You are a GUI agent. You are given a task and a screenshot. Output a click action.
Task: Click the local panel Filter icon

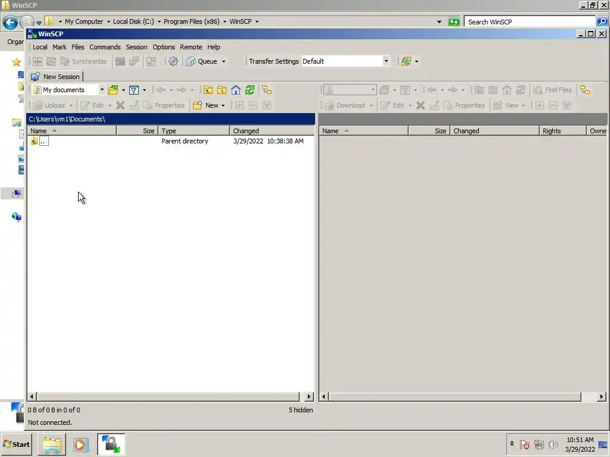pyautogui.click(x=134, y=90)
